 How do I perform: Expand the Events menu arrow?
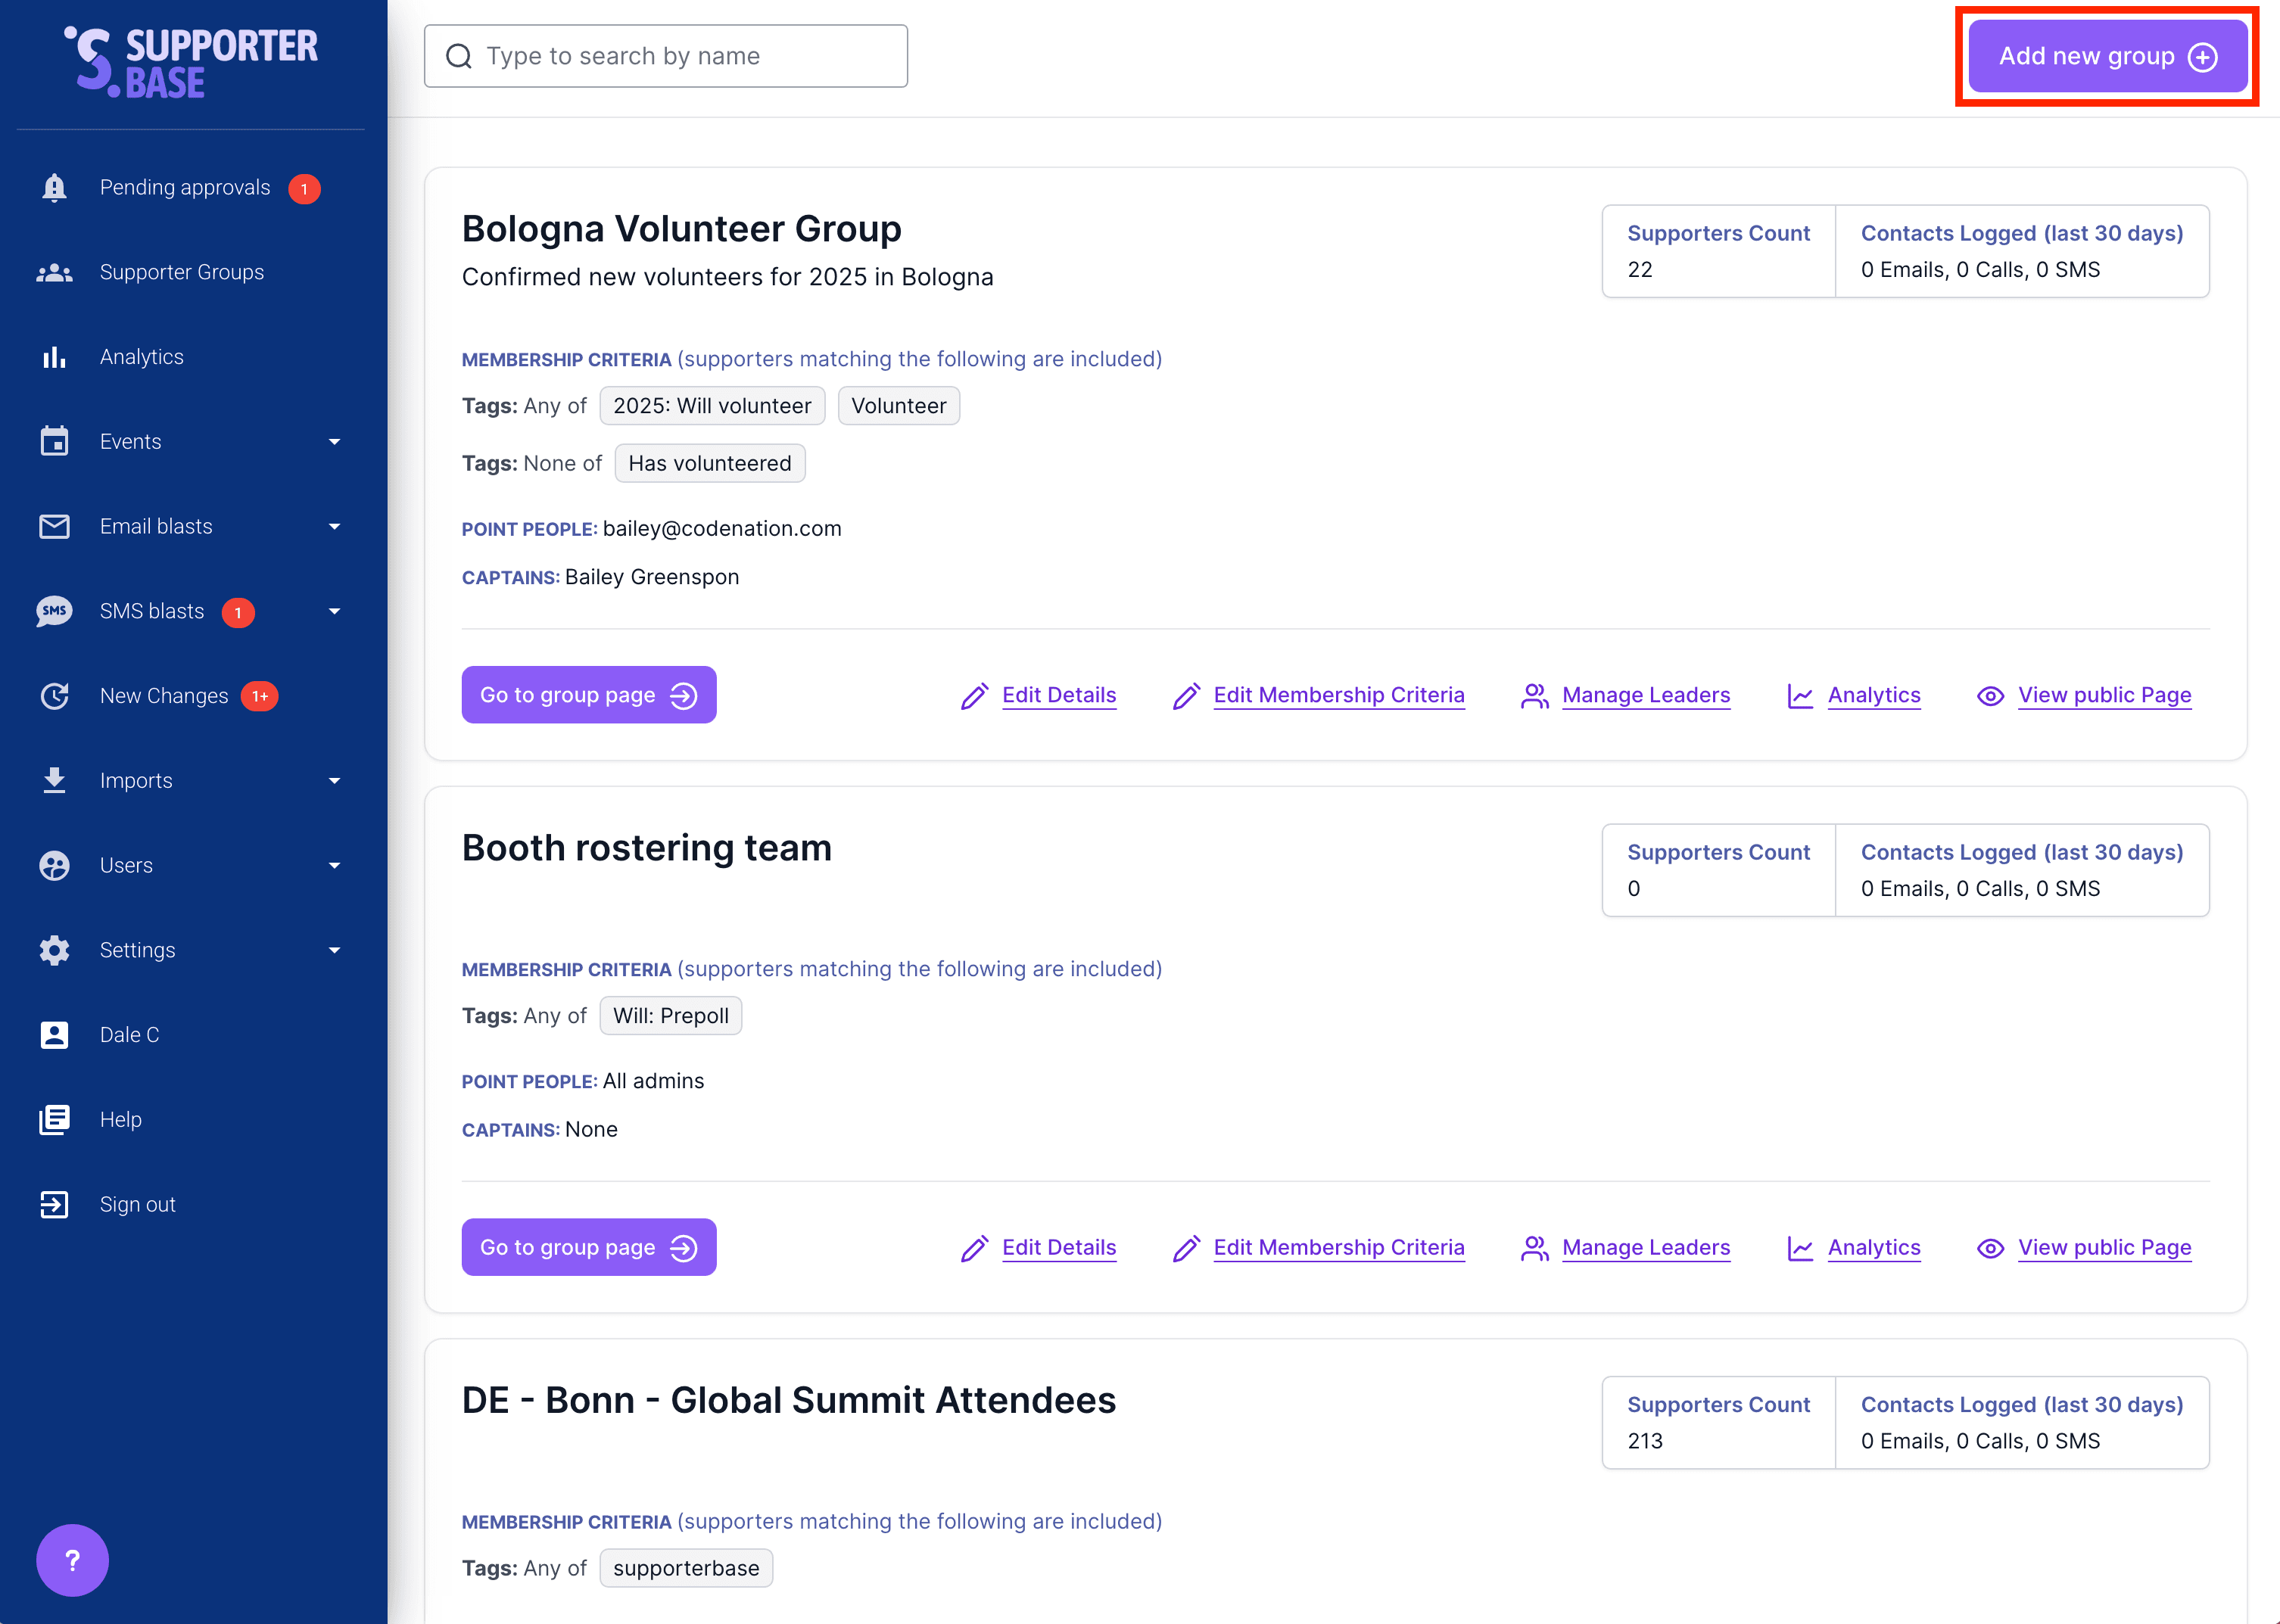[334, 442]
